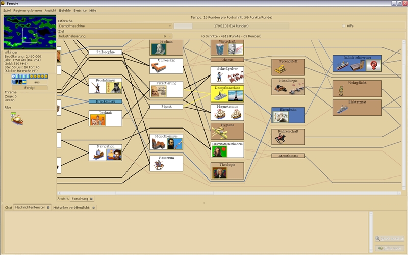Click the Eisenbahn Darwin icon
The width and height of the screenshot is (408, 255).
pyautogui.click(x=280, y=117)
